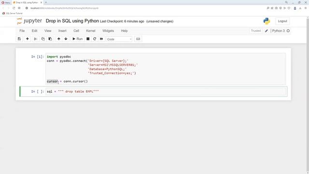Open the Insert menu
The height and width of the screenshot is (174, 309).
(62, 31)
